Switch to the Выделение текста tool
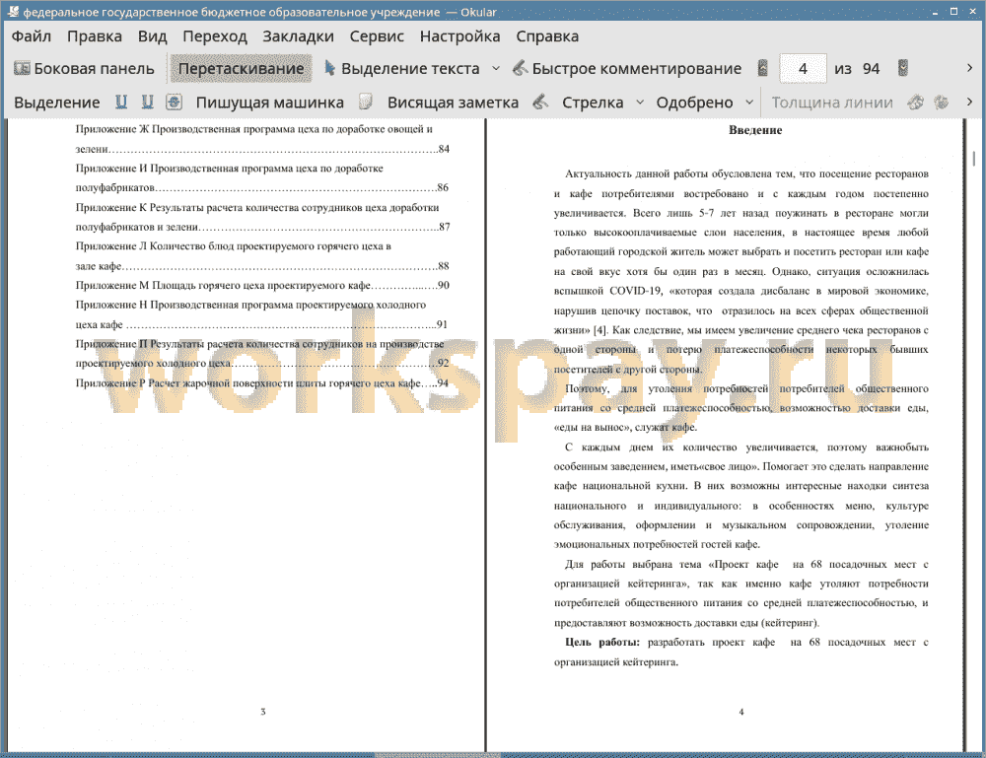Viewport: 986px width, 758px height. click(402, 69)
